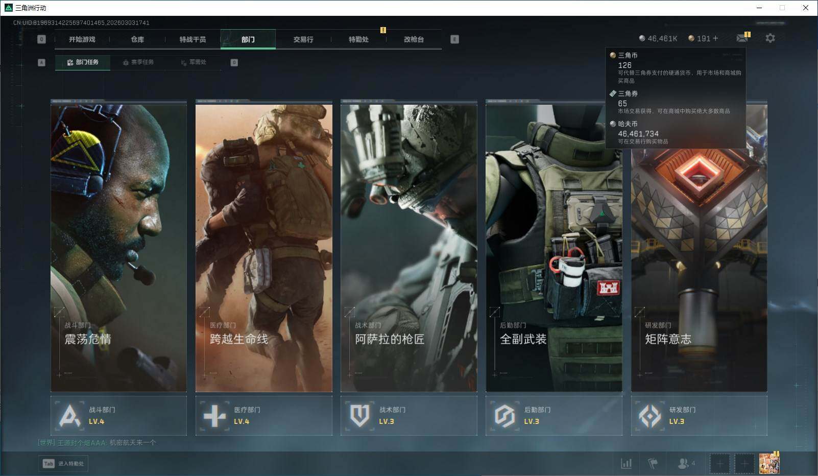Open the settings gear icon
Screen dimensions: 818x476
(x=770, y=38)
